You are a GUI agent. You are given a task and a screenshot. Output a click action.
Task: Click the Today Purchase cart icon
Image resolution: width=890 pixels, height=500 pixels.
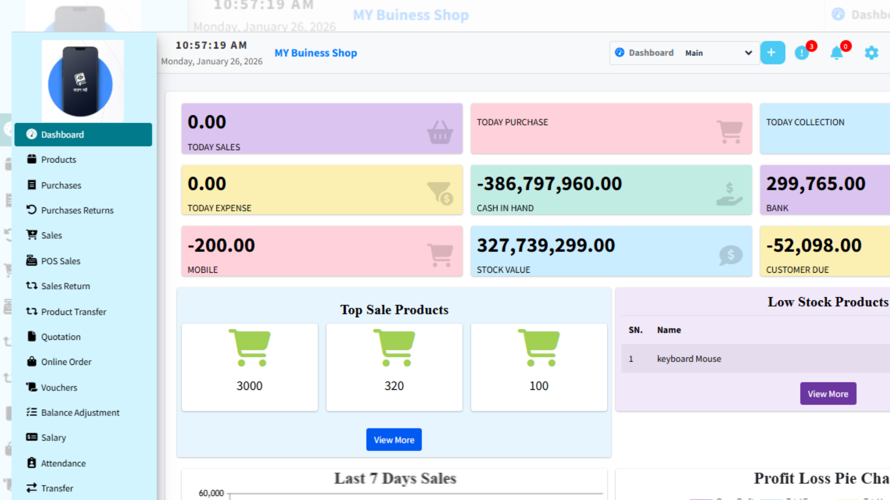click(x=730, y=131)
